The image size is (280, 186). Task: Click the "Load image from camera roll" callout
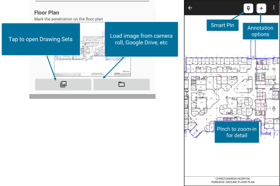(x=141, y=39)
